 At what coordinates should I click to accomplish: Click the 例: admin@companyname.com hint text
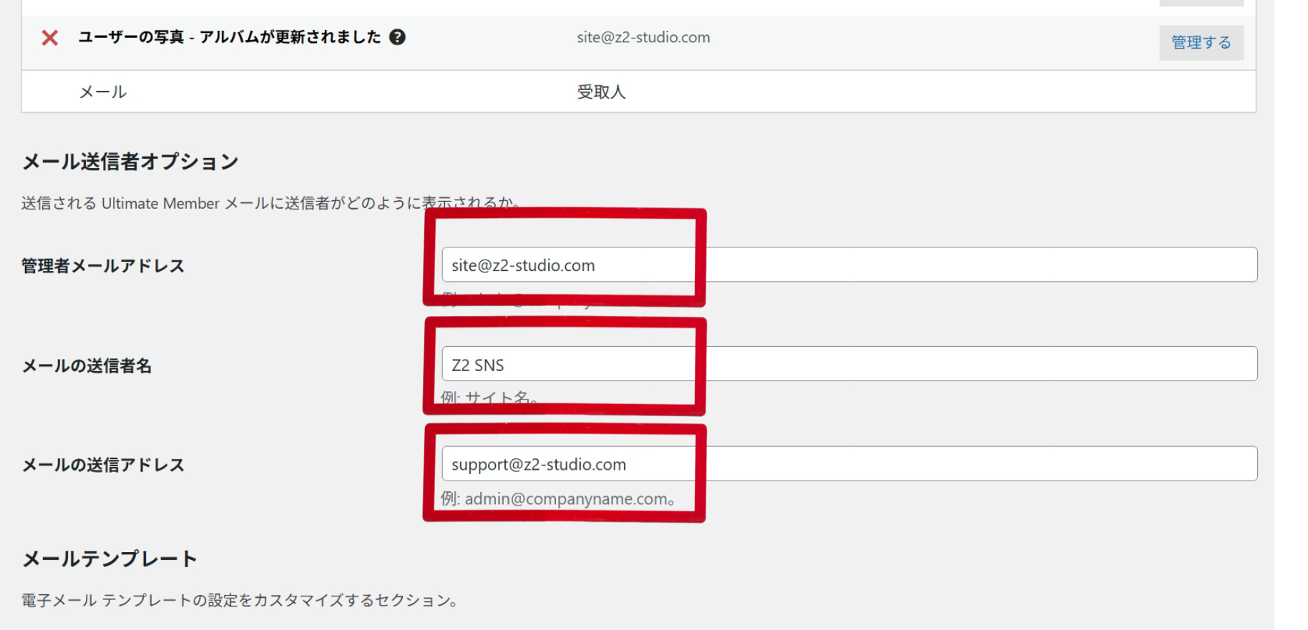557,498
